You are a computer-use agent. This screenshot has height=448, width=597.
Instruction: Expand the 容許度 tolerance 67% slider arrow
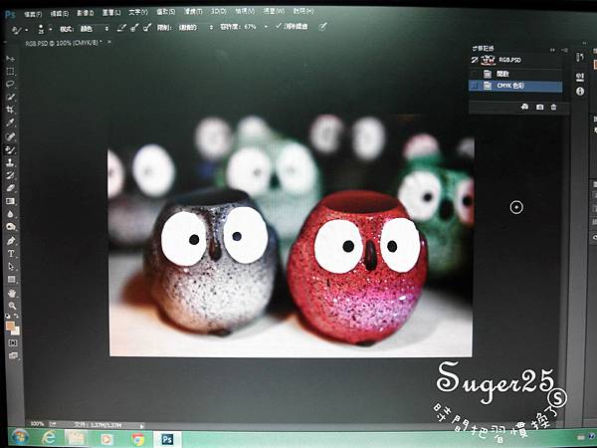(265, 28)
